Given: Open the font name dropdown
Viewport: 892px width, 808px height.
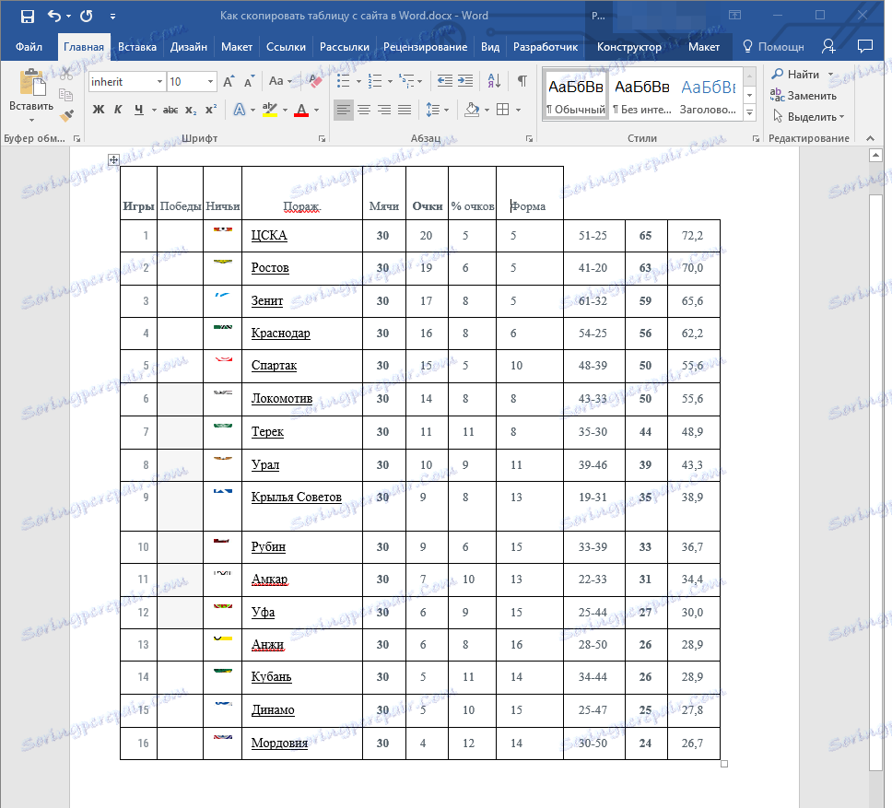Looking at the screenshot, I should 159,82.
